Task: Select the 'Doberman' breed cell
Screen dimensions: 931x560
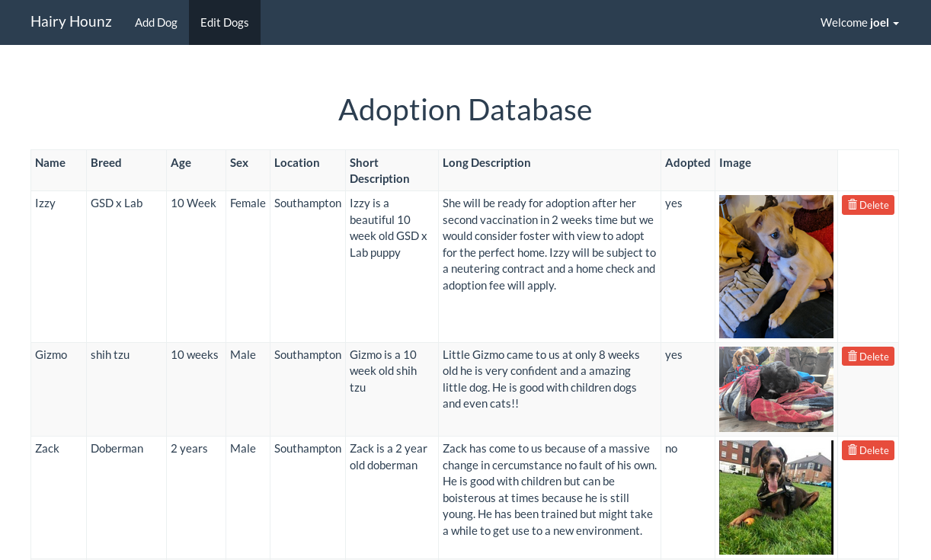Action: pyautogui.click(x=117, y=449)
